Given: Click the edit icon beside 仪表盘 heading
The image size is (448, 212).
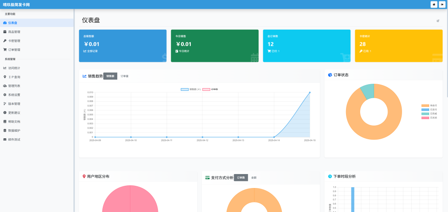Looking at the screenshot, I should (438, 21).
